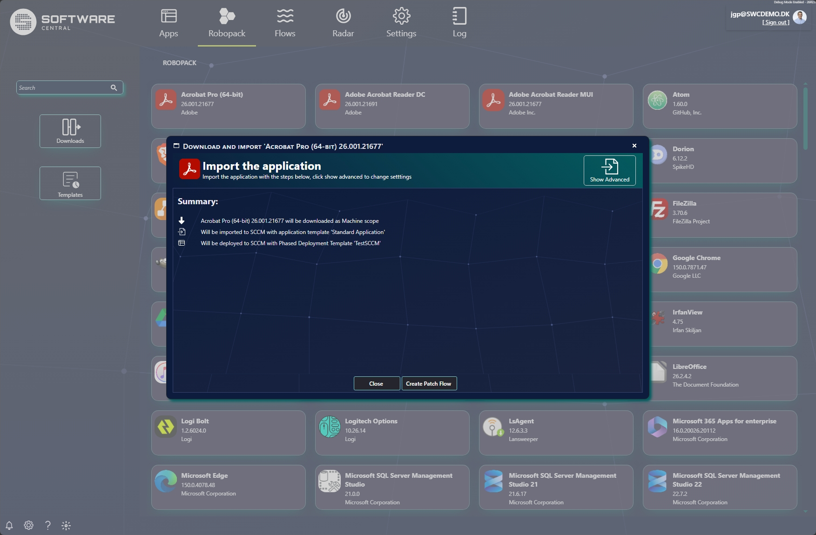Open the help question mark icon
The width and height of the screenshot is (816, 535).
47,525
